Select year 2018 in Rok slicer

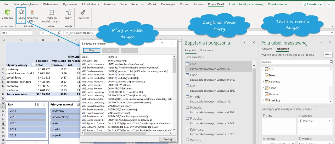(27, 135)
